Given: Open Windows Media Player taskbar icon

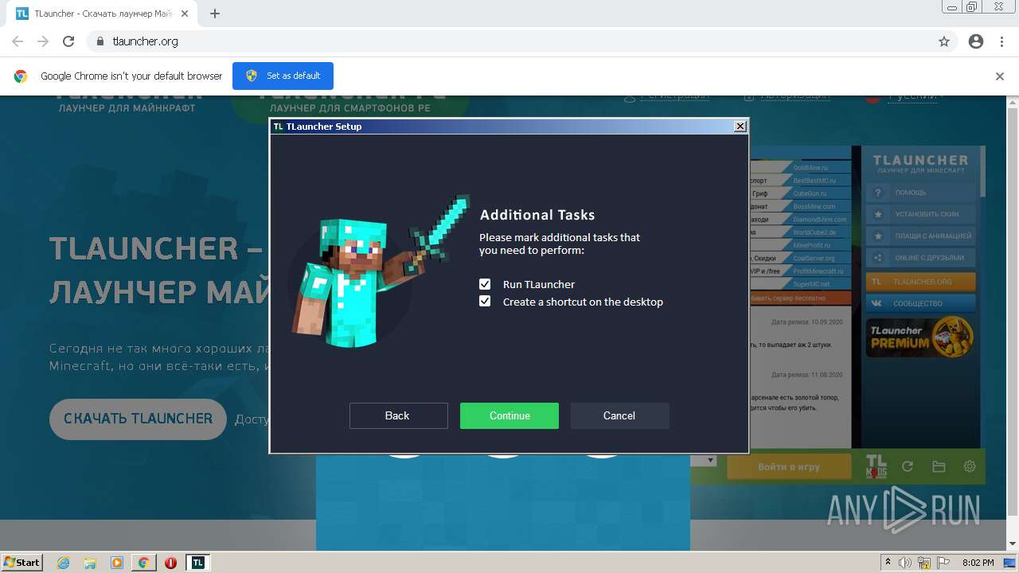Looking at the screenshot, I should pyautogui.click(x=117, y=563).
